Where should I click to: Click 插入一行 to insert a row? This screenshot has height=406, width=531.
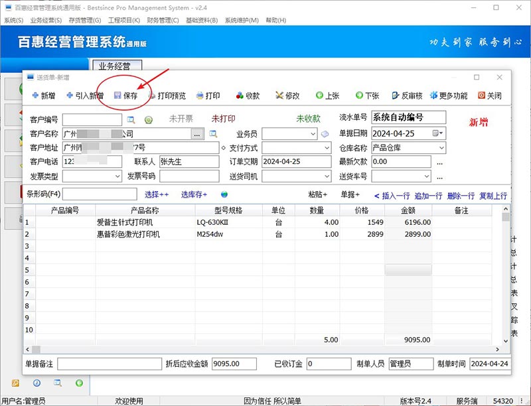[396, 196]
